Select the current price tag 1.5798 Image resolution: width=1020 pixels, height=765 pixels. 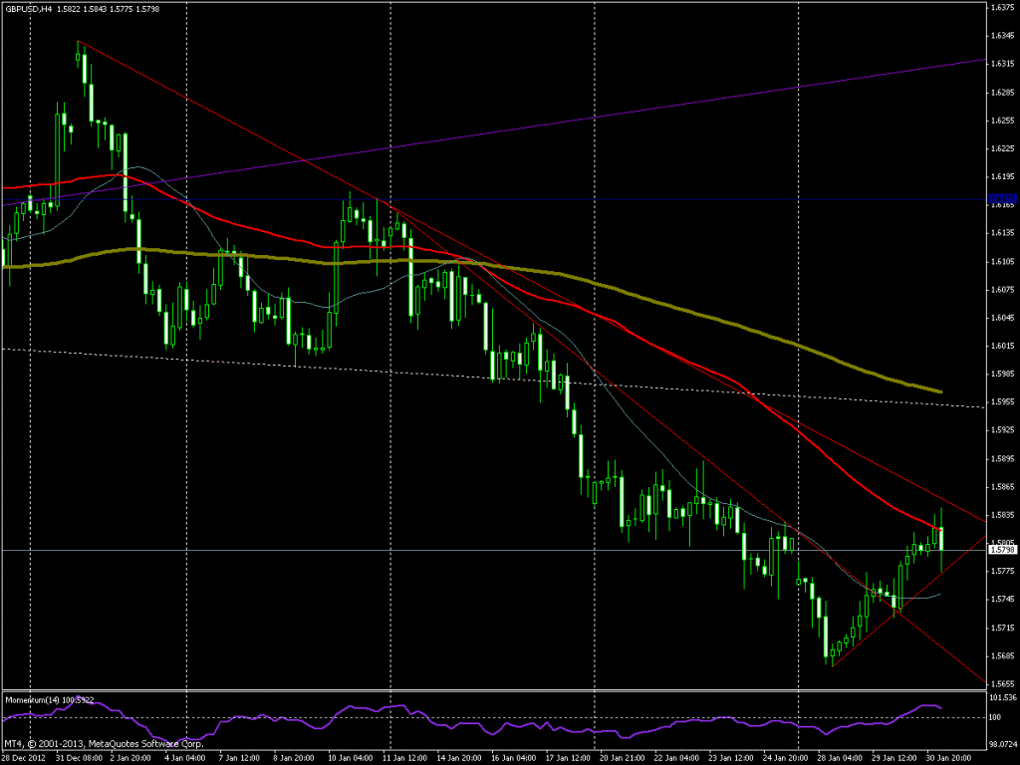coord(1000,550)
